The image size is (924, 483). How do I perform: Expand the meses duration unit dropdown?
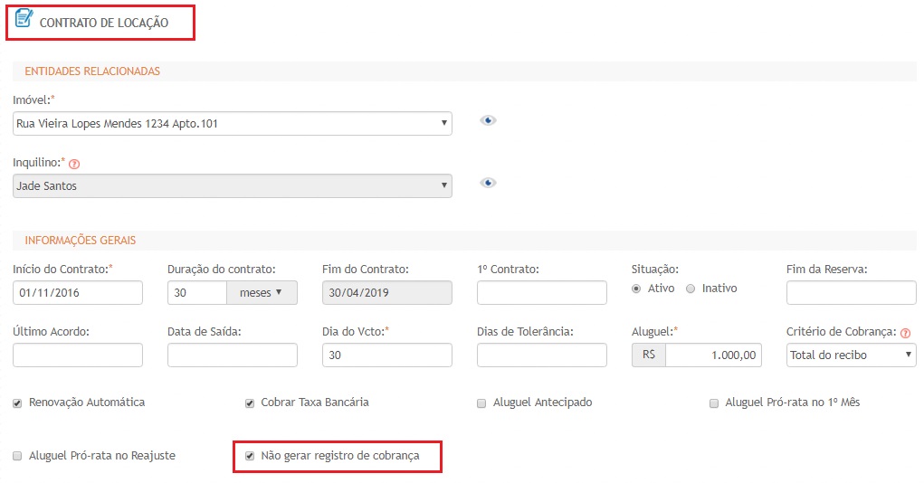262,293
